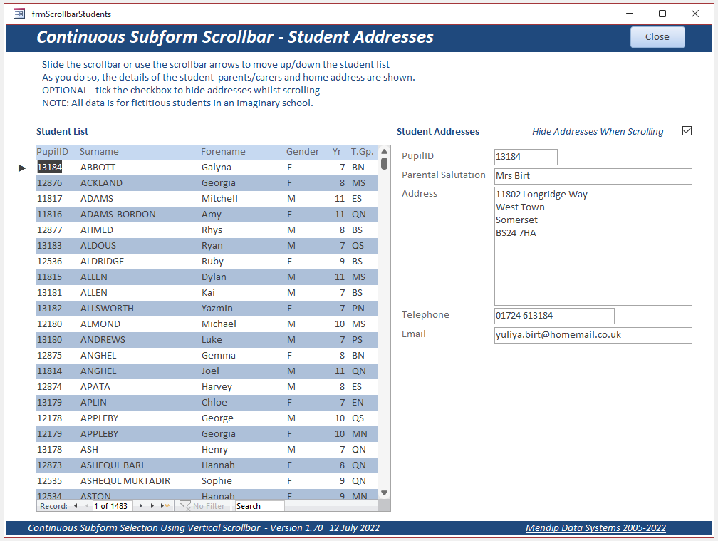Maximize the frmScrollbarStudents window
Image resolution: width=718 pixels, height=541 pixels.
tap(662, 14)
